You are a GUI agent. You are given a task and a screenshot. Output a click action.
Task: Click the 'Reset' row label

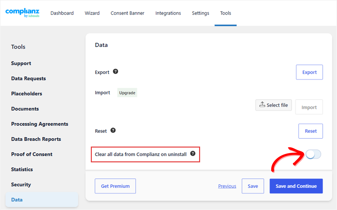point(101,131)
